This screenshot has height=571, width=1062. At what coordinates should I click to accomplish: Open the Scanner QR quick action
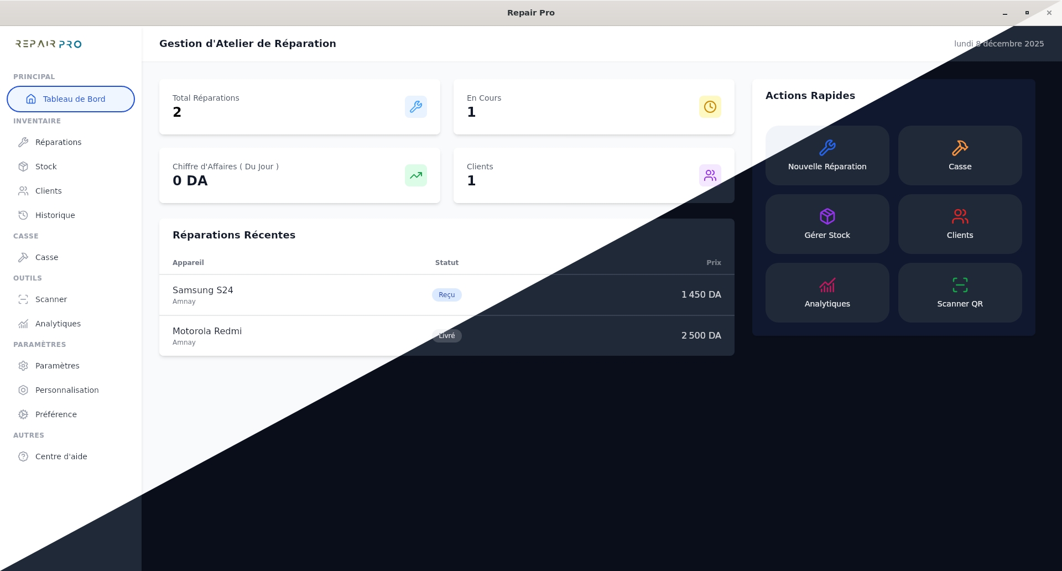click(x=960, y=292)
